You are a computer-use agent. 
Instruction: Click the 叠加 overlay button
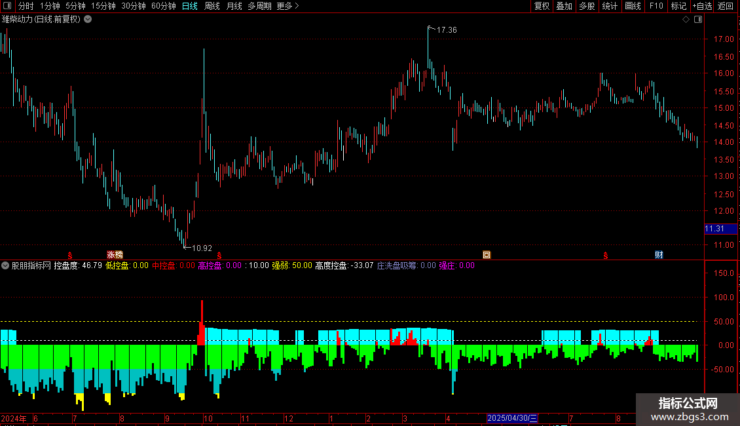564,6
